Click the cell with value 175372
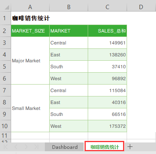 click(107, 126)
